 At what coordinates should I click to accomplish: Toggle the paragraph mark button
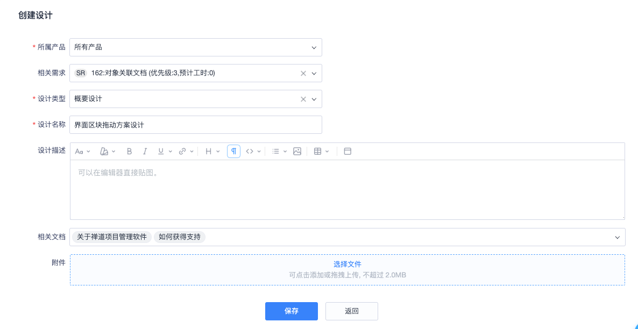(233, 152)
